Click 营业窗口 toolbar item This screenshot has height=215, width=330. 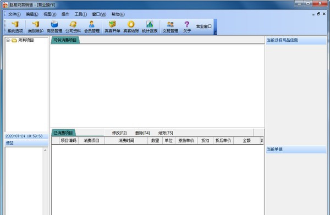pos(204,26)
